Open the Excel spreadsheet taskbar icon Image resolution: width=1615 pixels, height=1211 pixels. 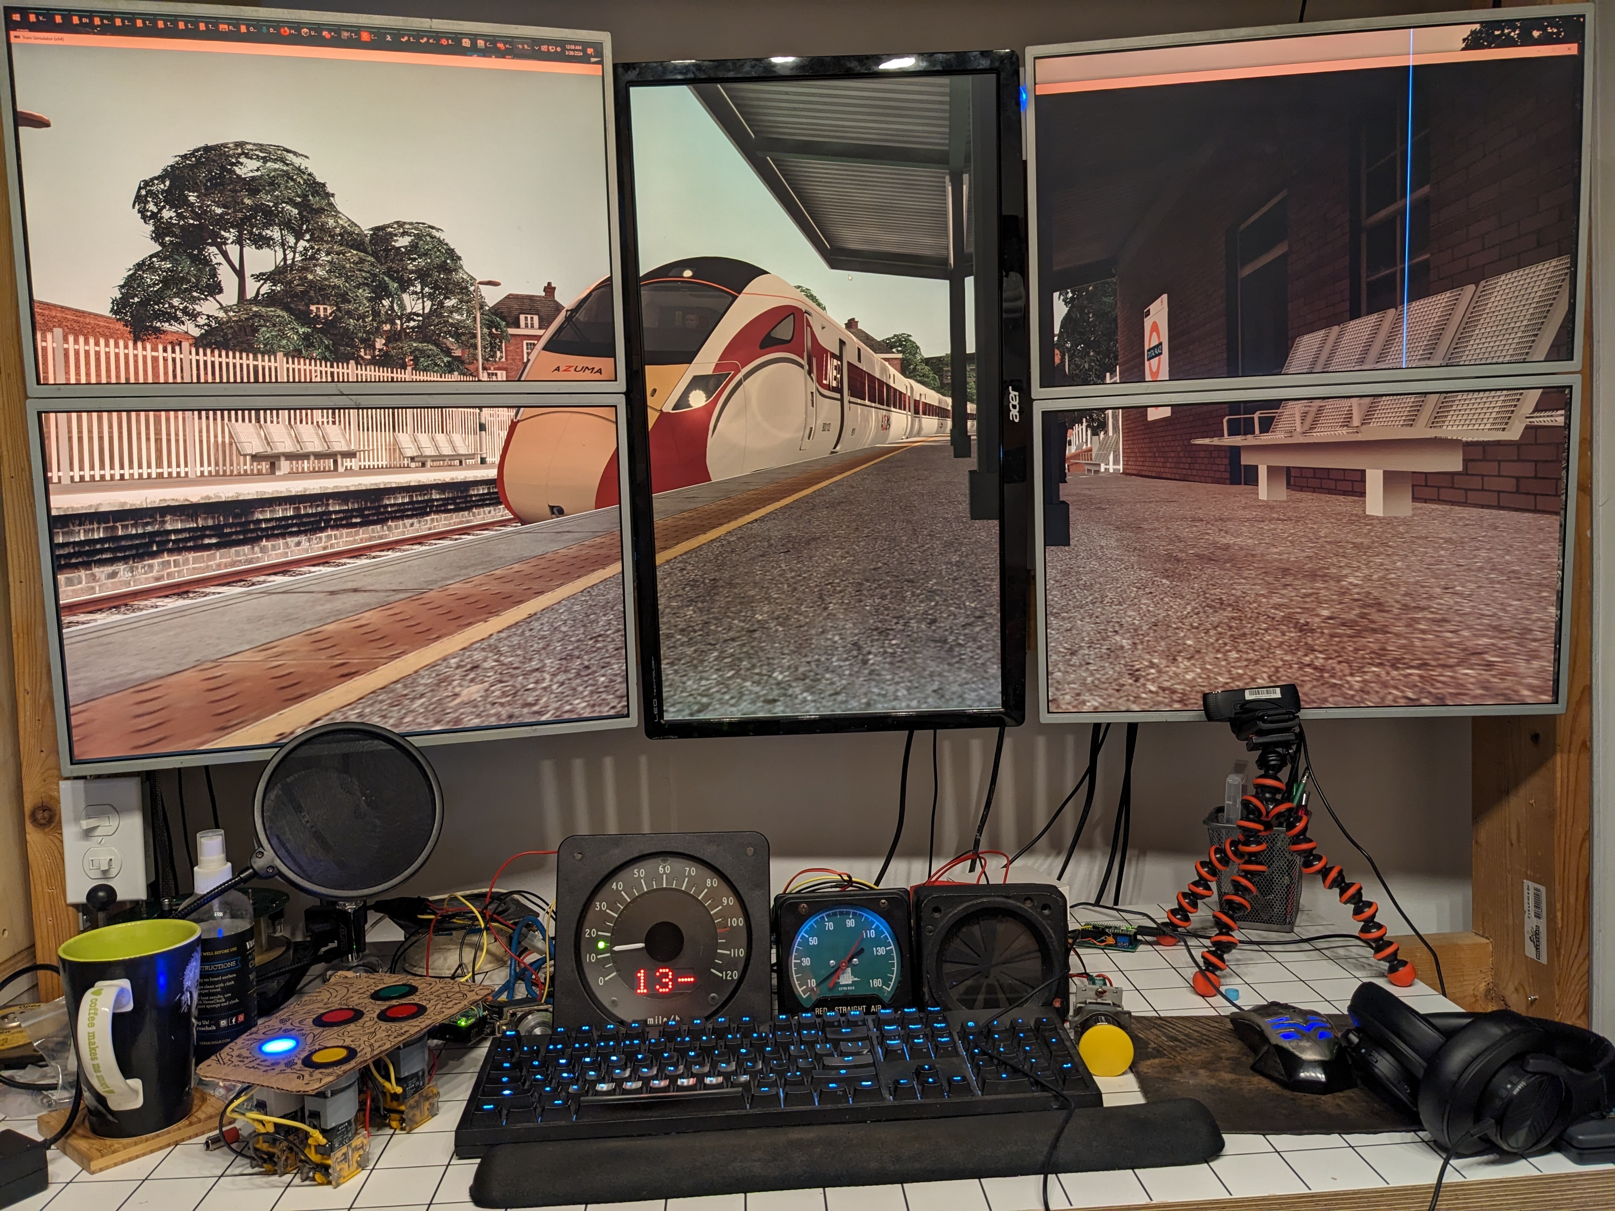pyautogui.click(x=467, y=42)
